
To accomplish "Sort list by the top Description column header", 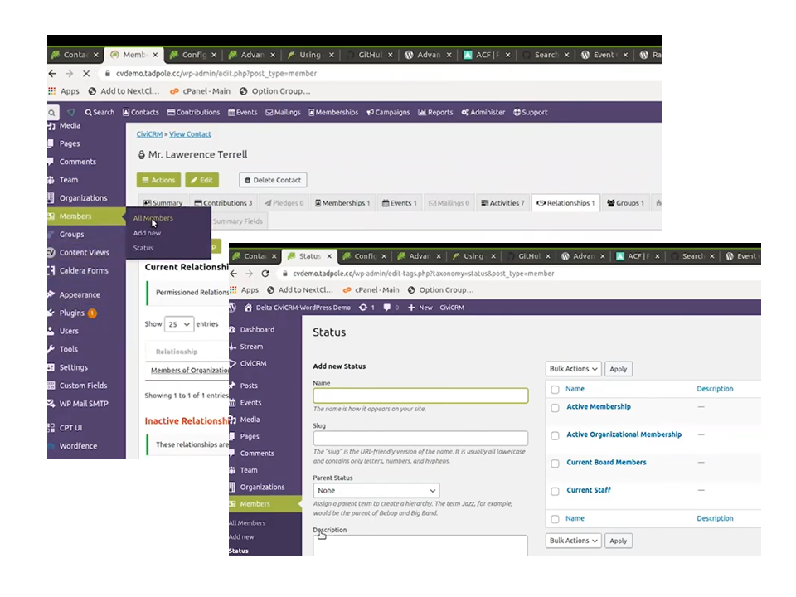I will click(x=715, y=389).
